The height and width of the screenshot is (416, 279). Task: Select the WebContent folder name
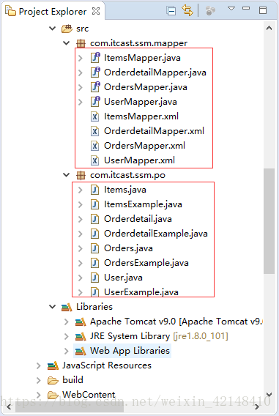click(89, 395)
